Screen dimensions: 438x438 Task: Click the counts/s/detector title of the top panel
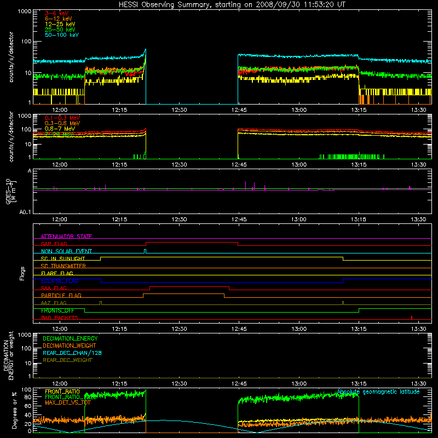(x=11, y=57)
